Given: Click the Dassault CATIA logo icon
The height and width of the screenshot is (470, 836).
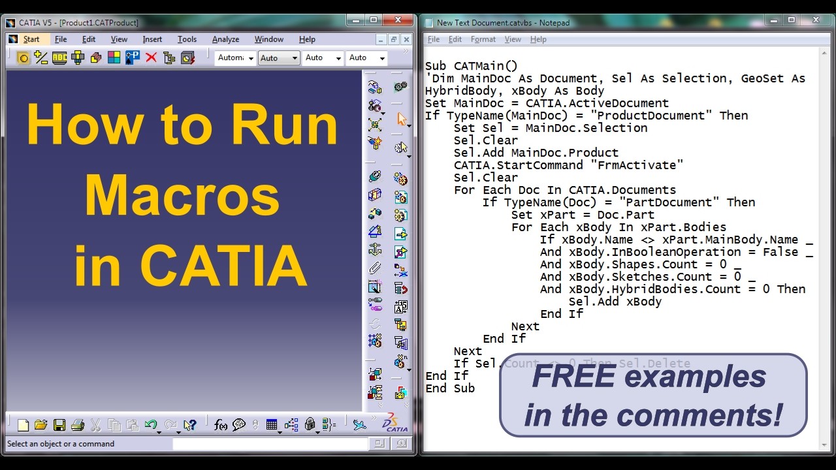Looking at the screenshot, I should [396, 422].
